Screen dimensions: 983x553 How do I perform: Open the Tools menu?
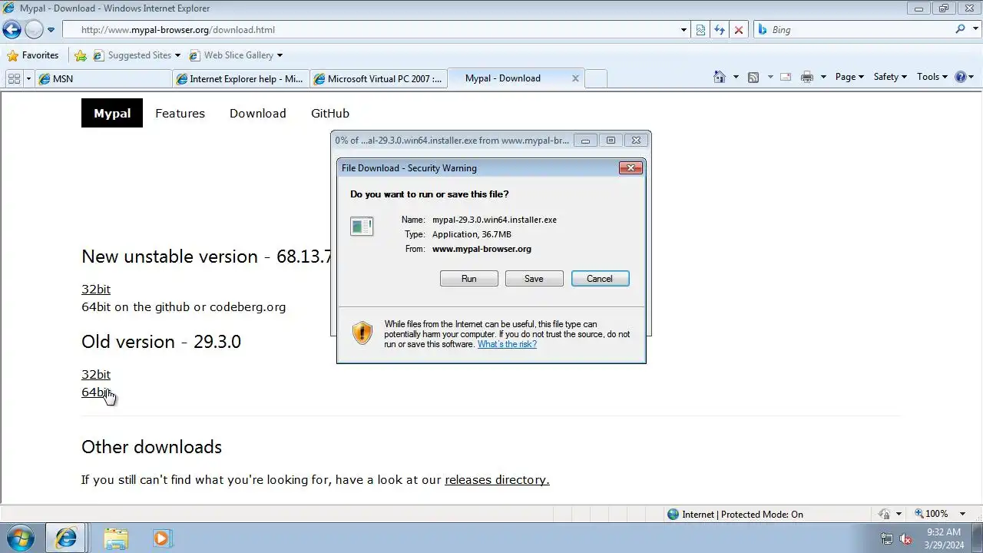[932, 77]
